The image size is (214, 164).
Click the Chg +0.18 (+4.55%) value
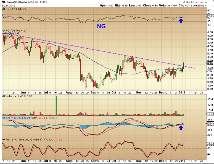191,6
